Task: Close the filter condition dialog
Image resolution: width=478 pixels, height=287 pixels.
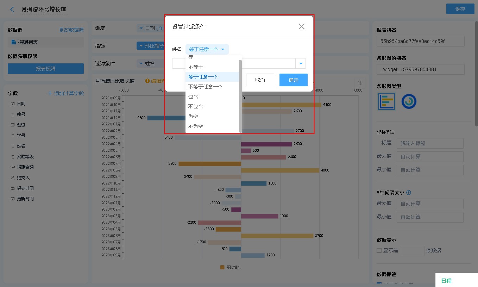Action: click(x=301, y=26)
